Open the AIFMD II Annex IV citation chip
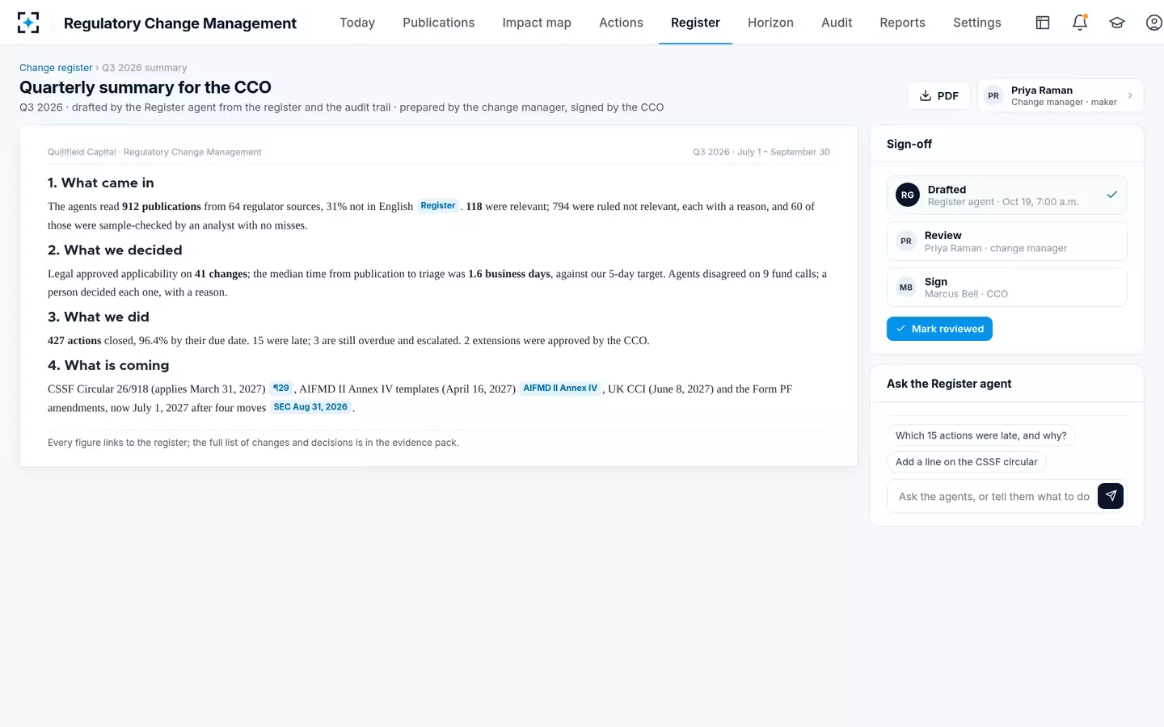1164x727 pixels. click(x=560, y=389)
